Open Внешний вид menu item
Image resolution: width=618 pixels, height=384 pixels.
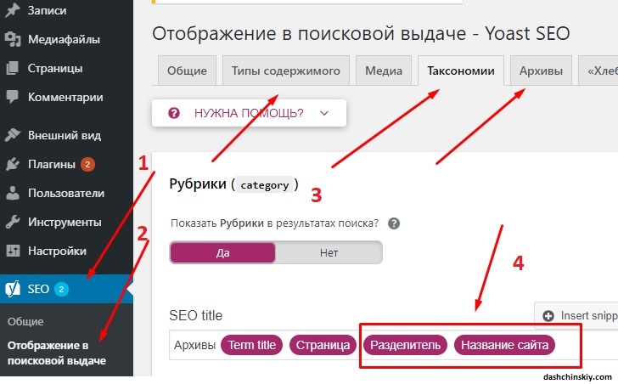pos(65,135)
